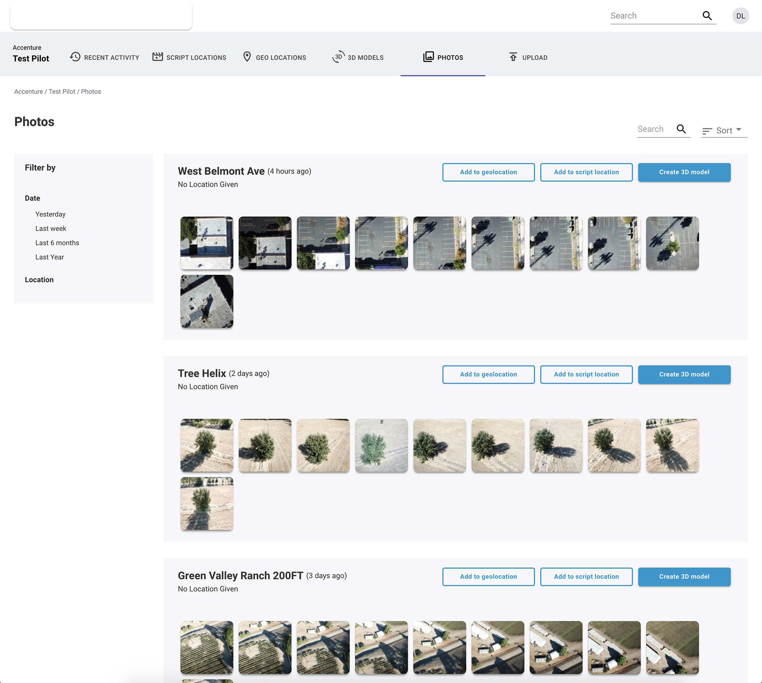Open first Tree Helix thumbnail
Image resolution: width=762 pixels, height=683 pixels.
(x=207, y=445)
